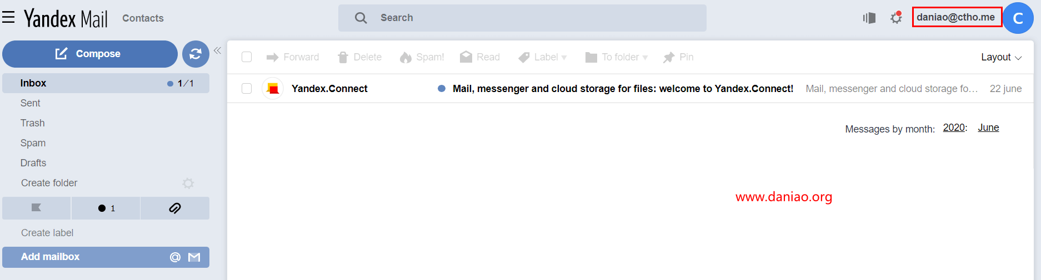The height and width of the screenshot is (280, 1041).
Task: Open the gear settings icon in top bar
Action: click(896, 18)
